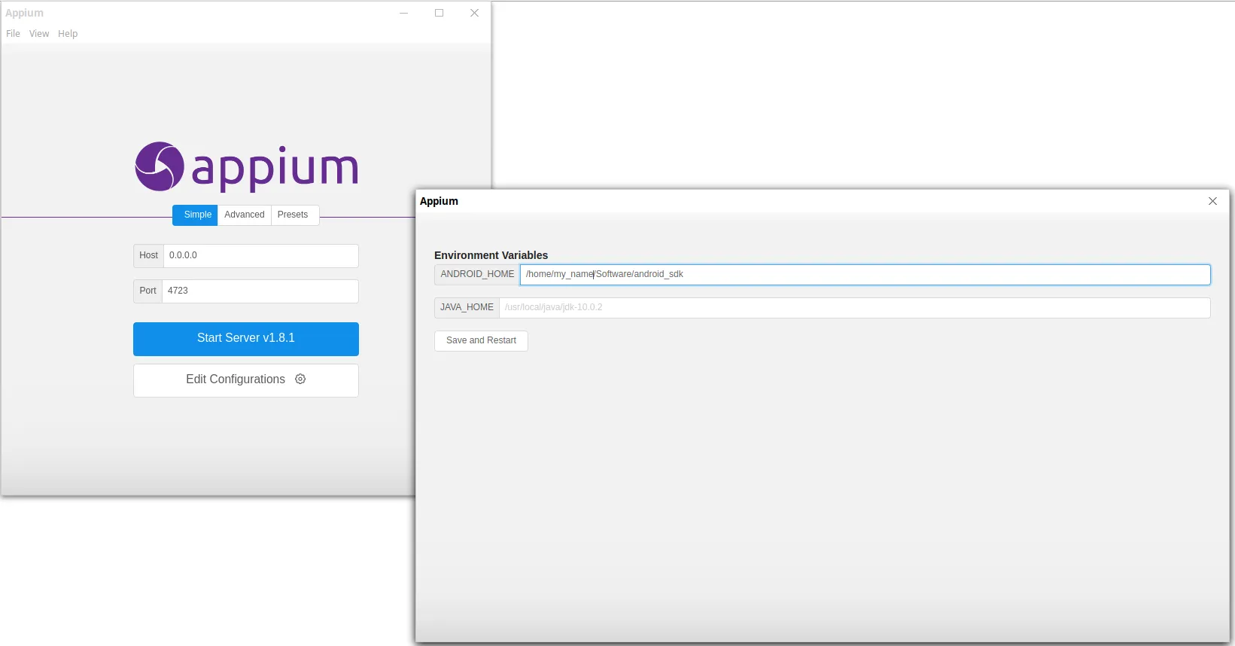Click the ANDROID_HOME label
This screenshot has height=646, width=1235.
click(x=477, y=275)
